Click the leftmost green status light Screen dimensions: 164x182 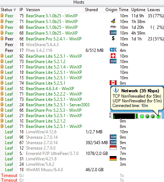click(142, 116)
